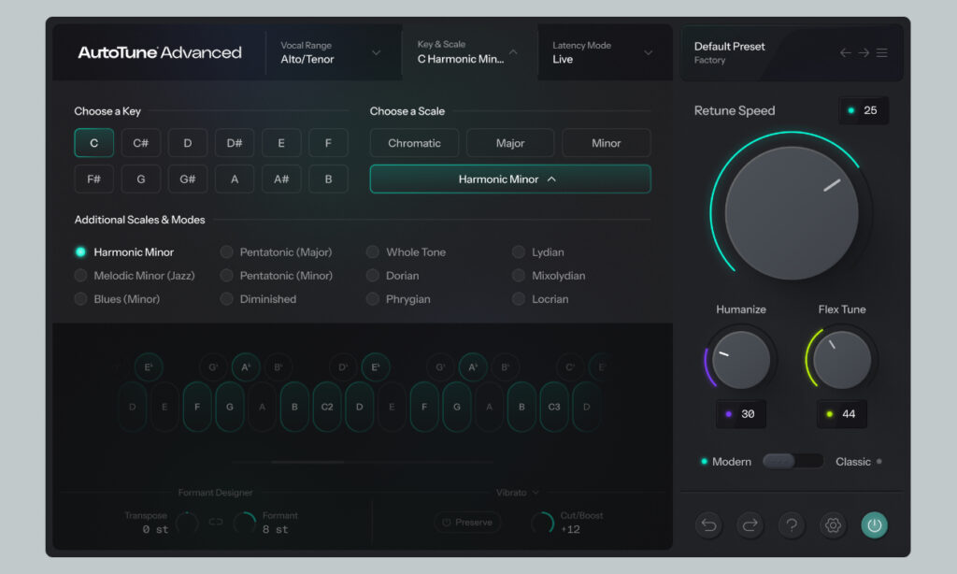Select Locrian mode
Screen dimensions: 957x574
(x=540, y=299)
